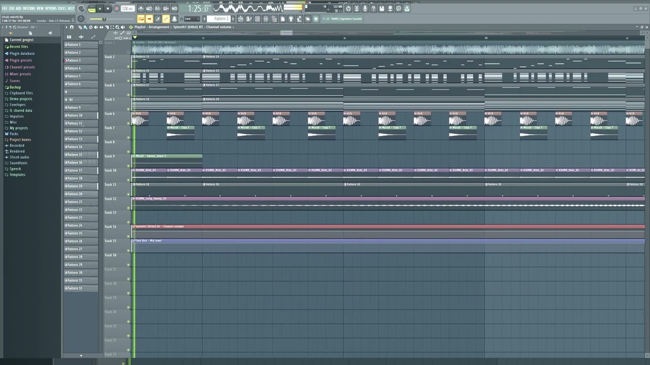Toggle typing keyboard to piano icon
The width and height of the screenshot is (650, 365).
[x=141, y=19]
